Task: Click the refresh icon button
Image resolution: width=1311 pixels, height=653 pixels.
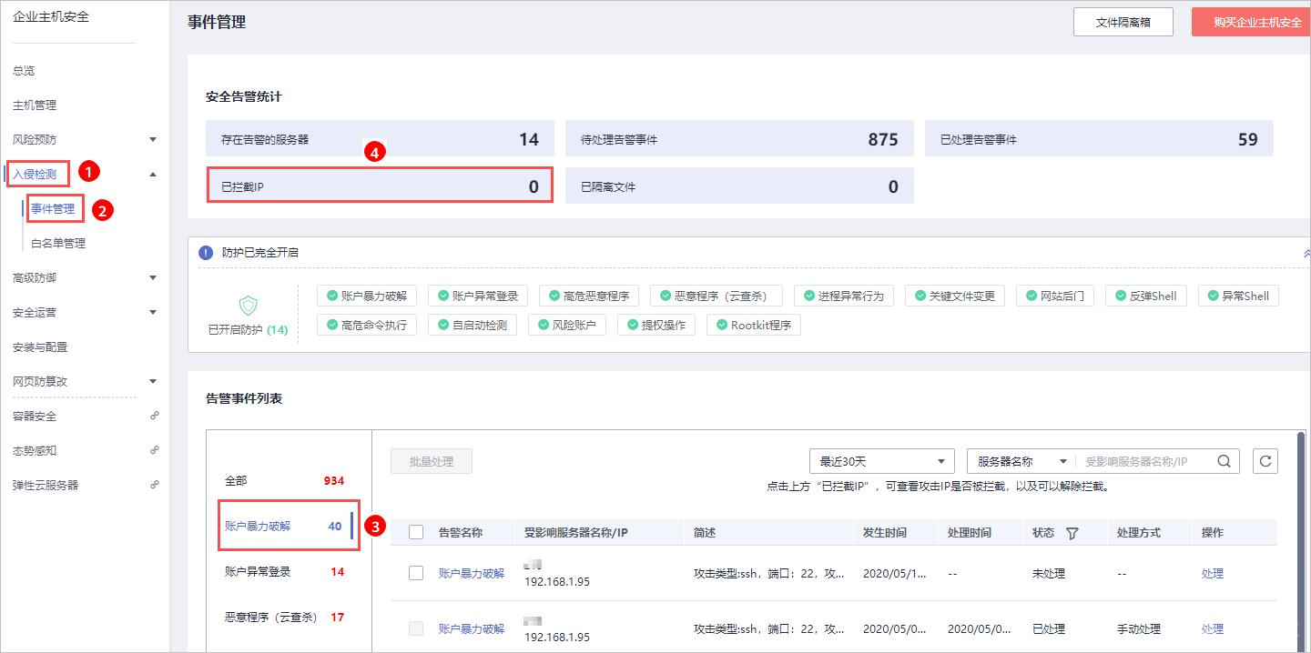Action: tap(1265, 461)
